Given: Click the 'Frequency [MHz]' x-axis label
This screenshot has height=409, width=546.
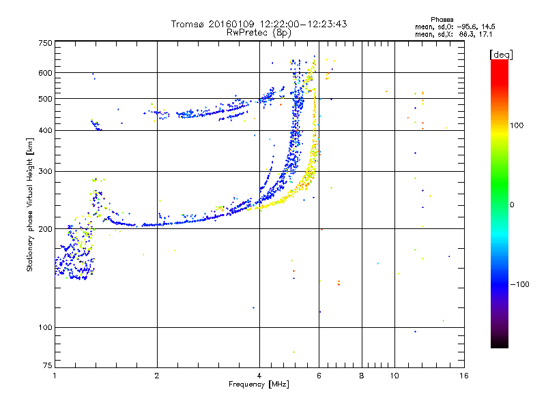Looking at the screenshot, I should point(259,386).
